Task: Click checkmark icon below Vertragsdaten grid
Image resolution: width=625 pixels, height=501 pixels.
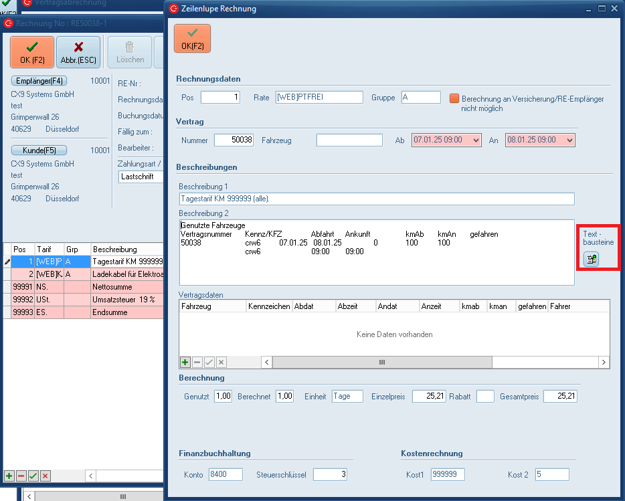Action: [x=209, y=362]
